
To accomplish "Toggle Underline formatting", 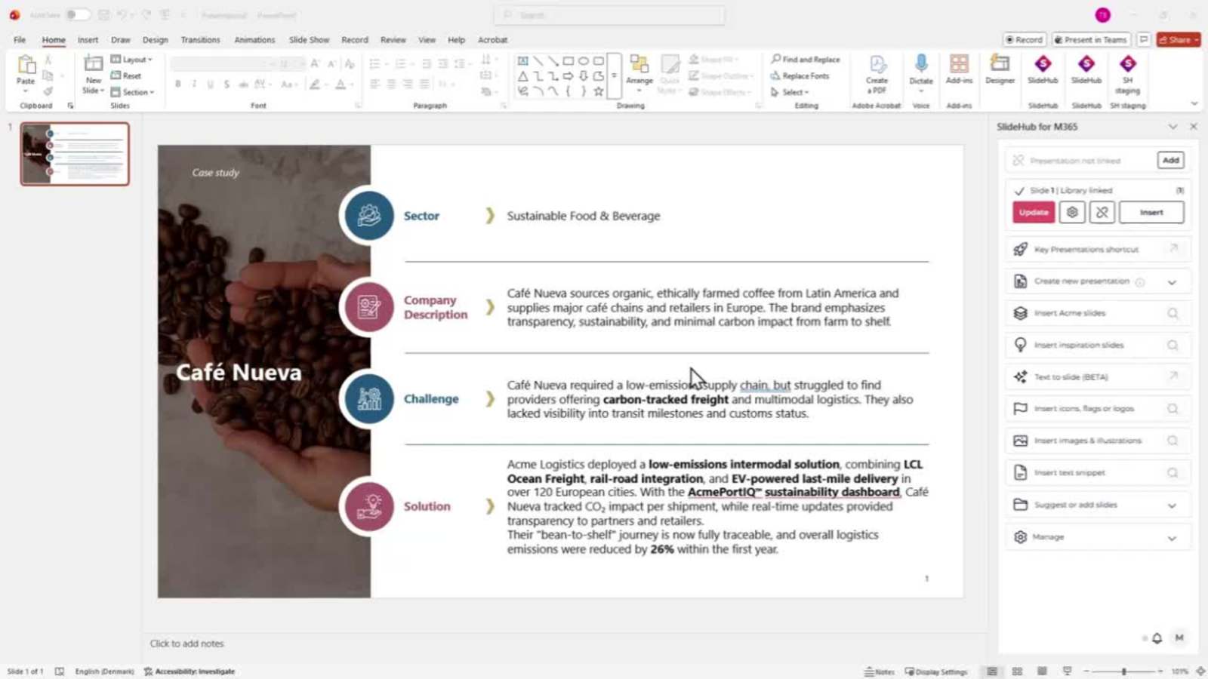I will 210,84.
